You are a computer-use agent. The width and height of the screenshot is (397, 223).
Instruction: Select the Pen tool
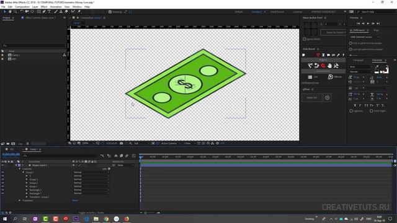coord(44,12)
